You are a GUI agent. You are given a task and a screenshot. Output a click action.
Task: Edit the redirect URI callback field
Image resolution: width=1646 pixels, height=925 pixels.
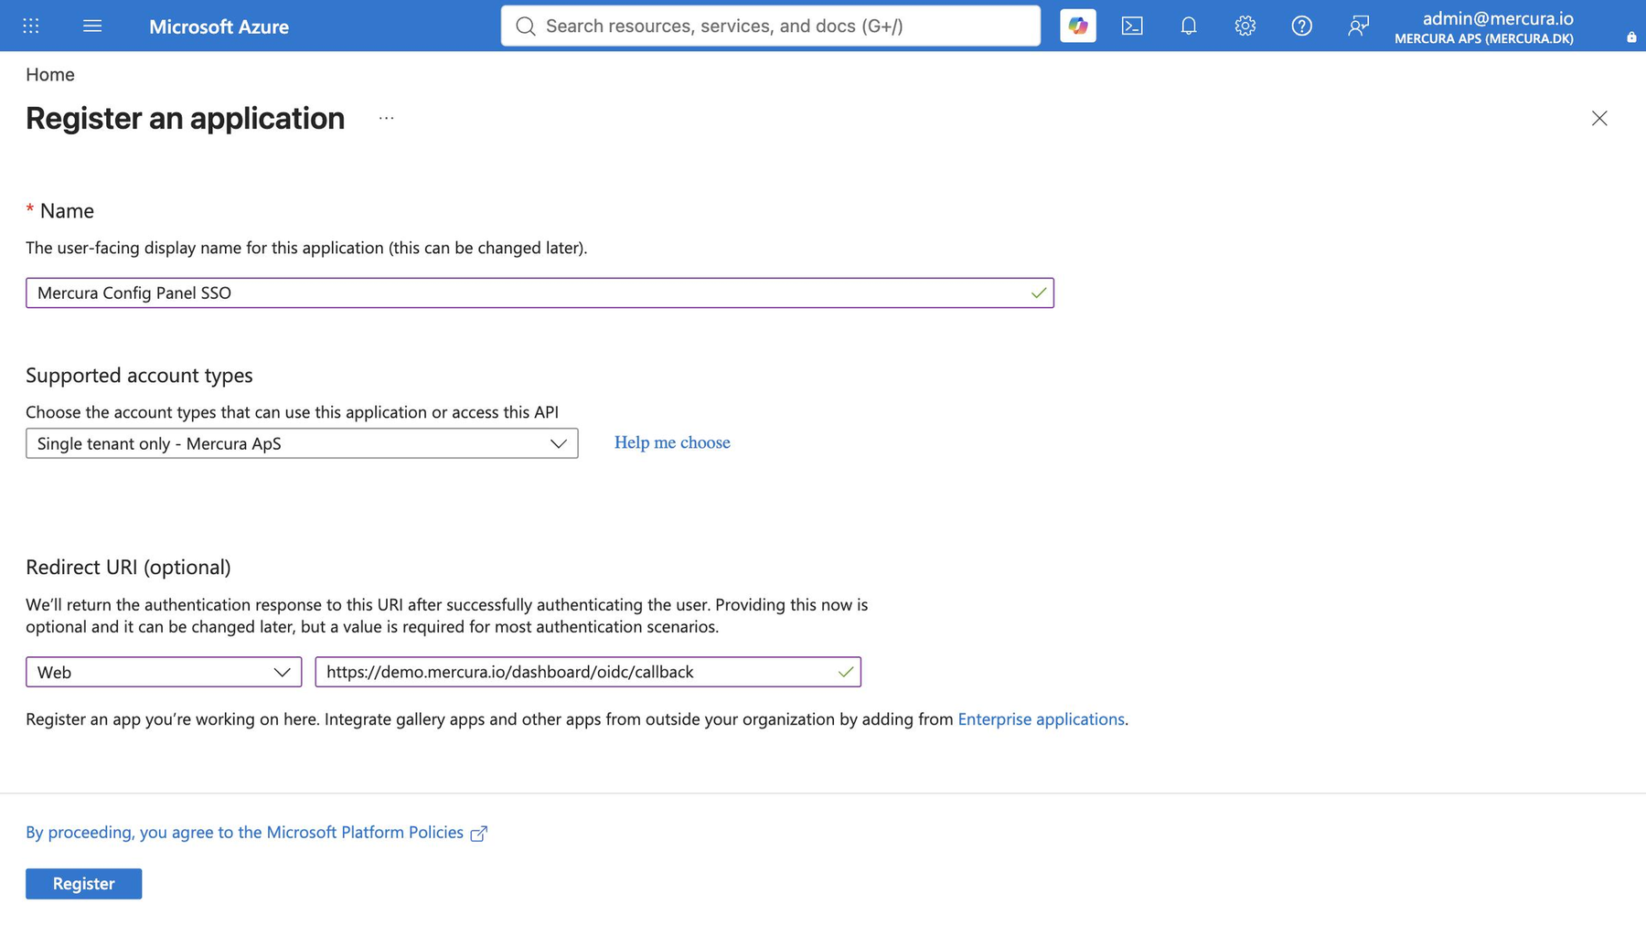pyautogui.click(x=588, y=672)
